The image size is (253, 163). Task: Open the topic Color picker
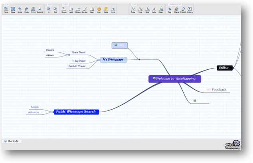point(92,10)
